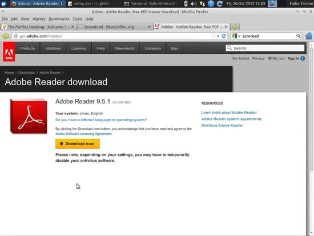Open the Distribute Adobe Reader link

pos(222,125)
